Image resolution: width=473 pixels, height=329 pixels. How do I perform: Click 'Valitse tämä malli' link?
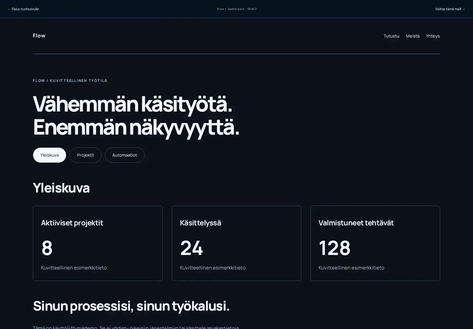tap(450, 9)
